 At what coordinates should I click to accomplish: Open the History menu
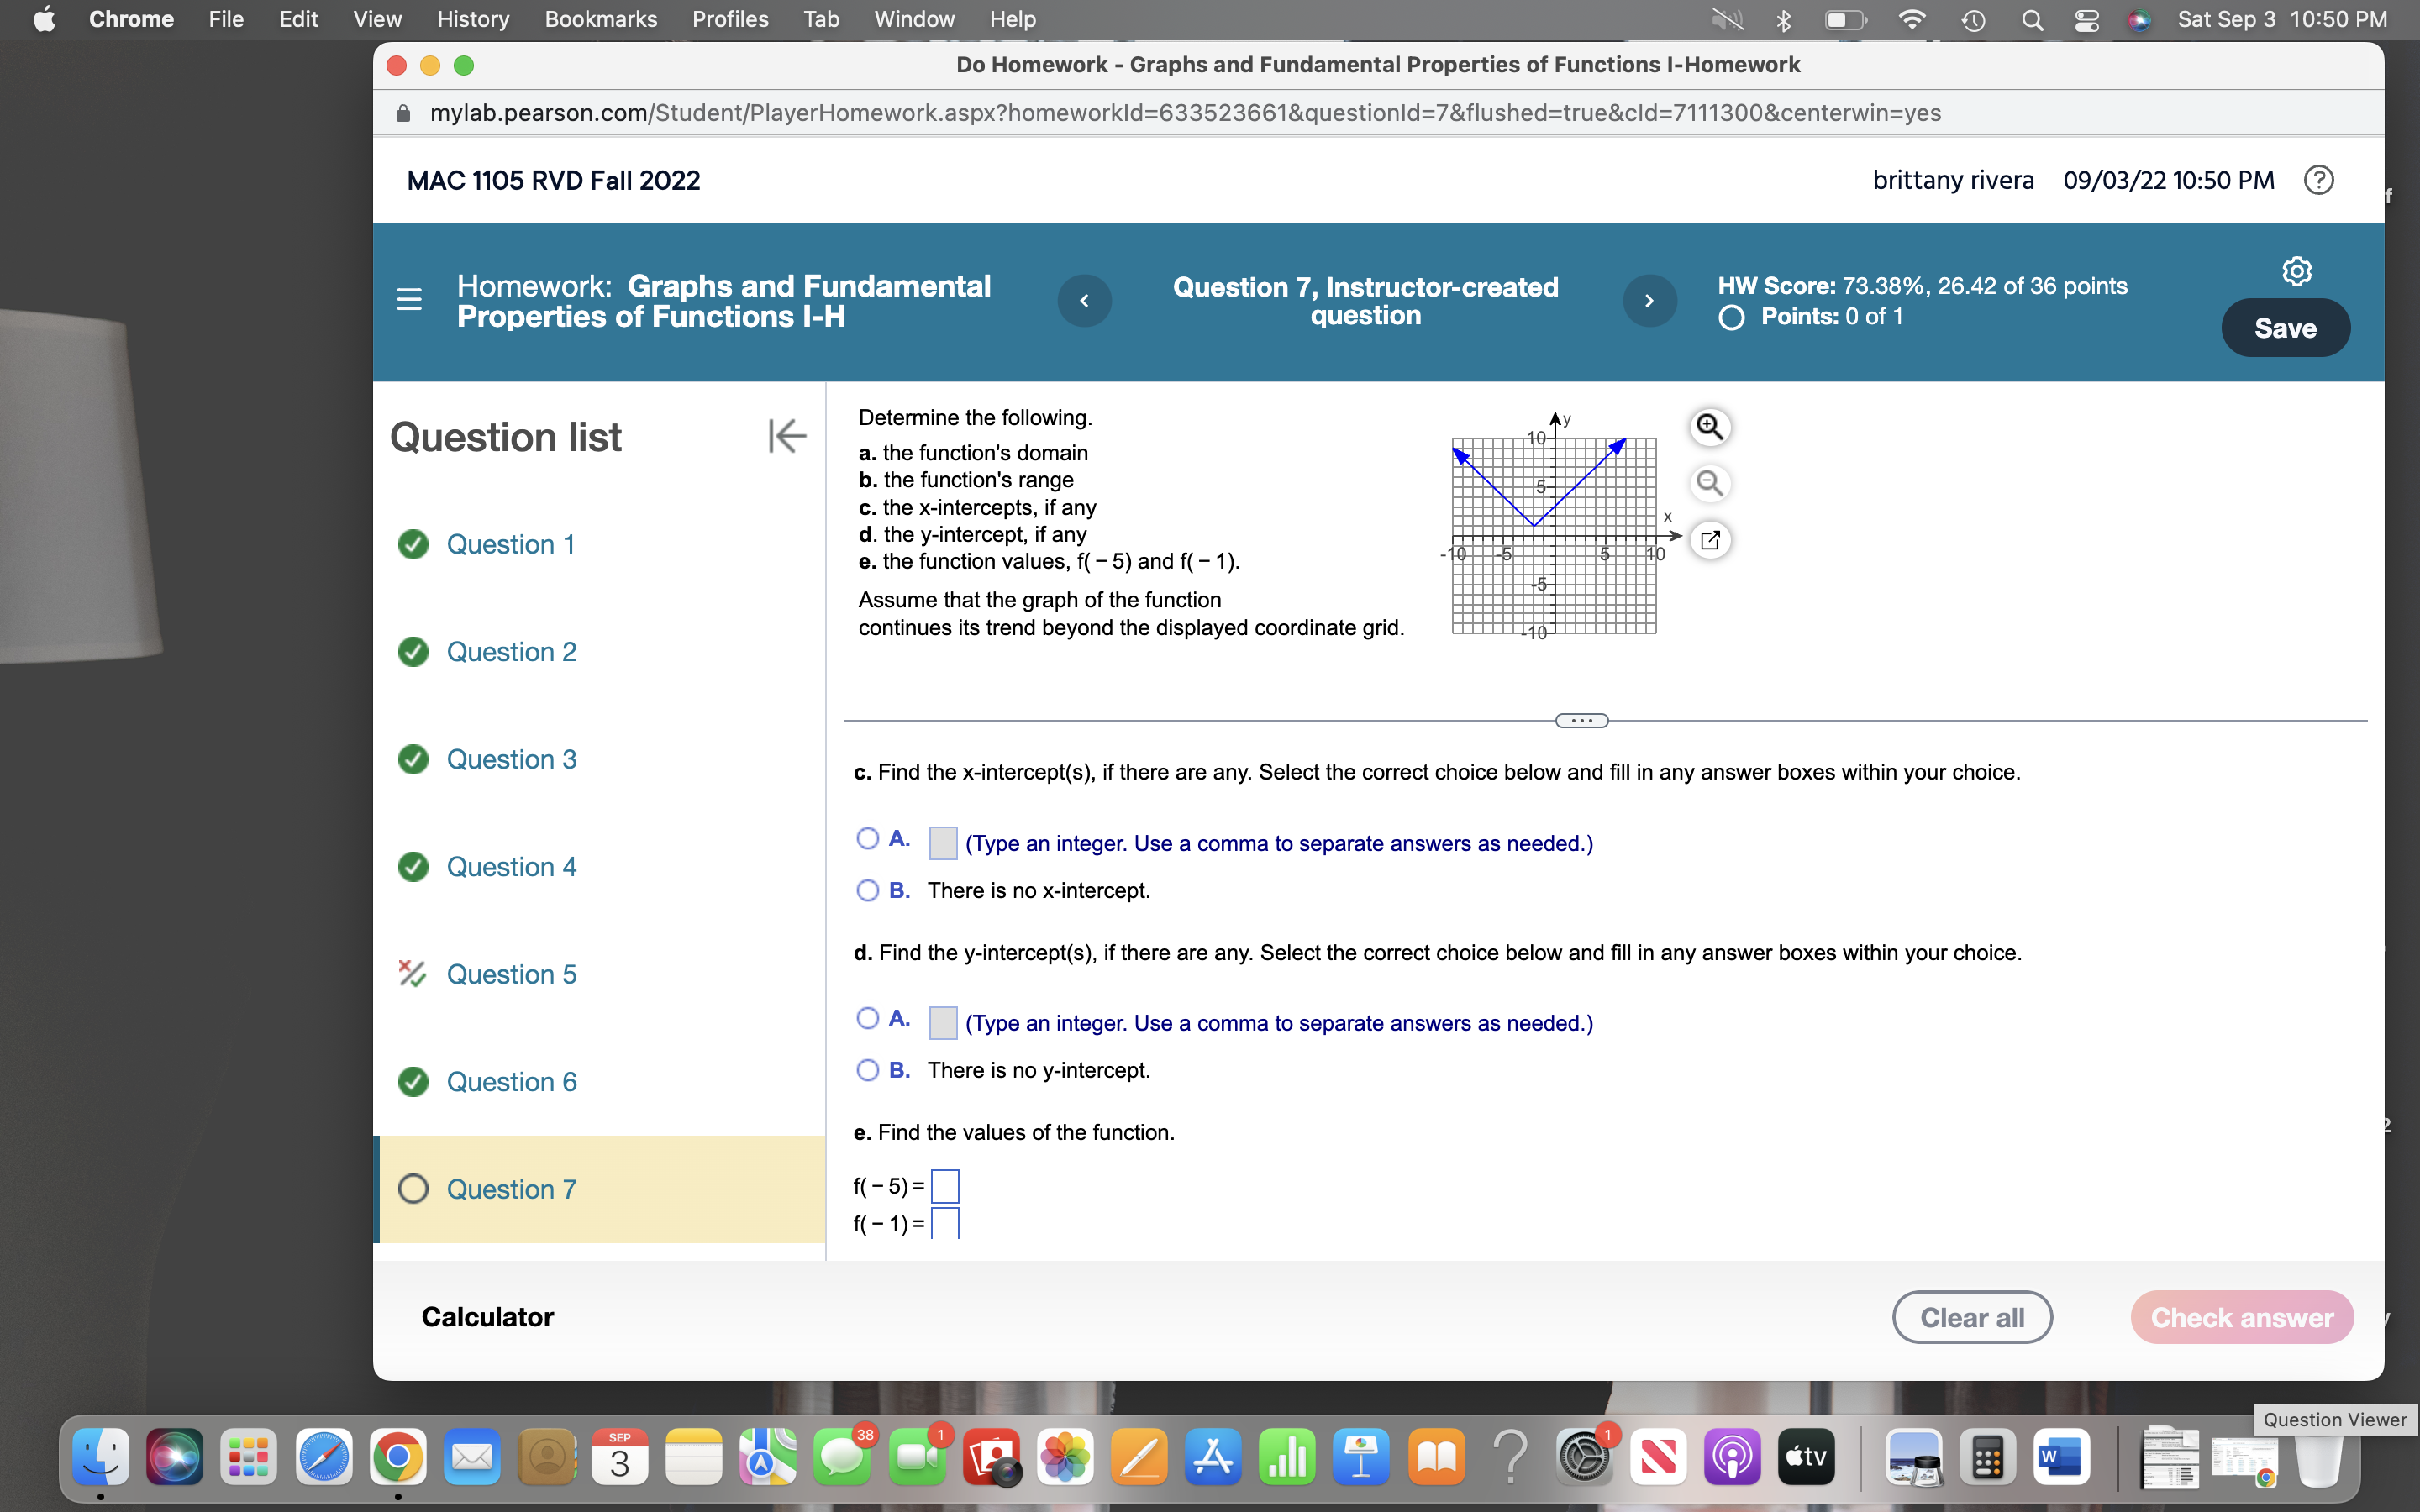click(x=472, y=19)
